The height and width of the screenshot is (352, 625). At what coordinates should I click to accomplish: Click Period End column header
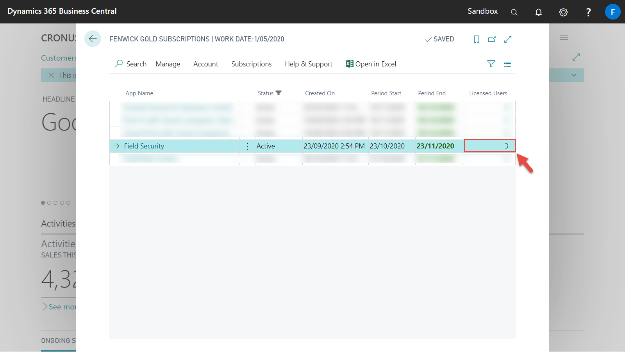click(x=432, y=93)
